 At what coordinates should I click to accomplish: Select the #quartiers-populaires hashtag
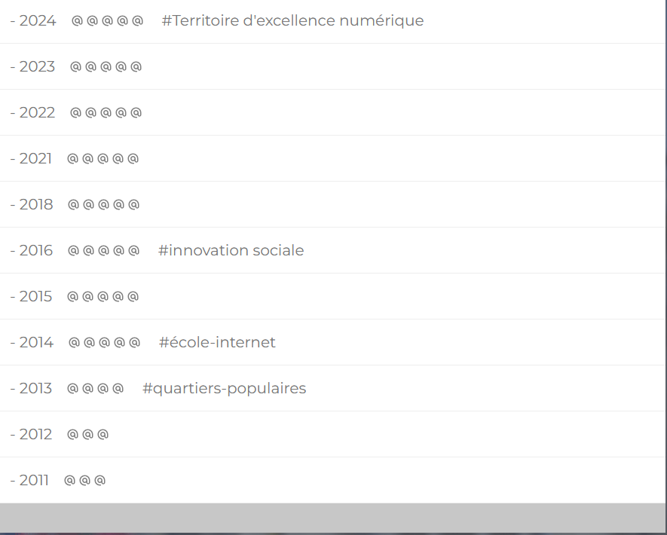(224, 389)
